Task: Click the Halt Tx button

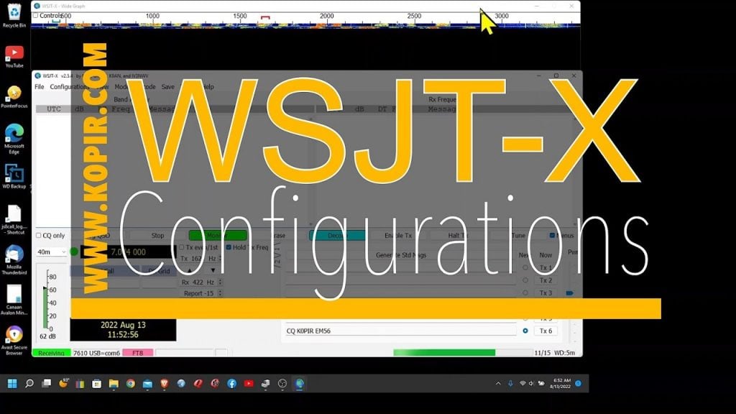Action: tap(458, 236)
